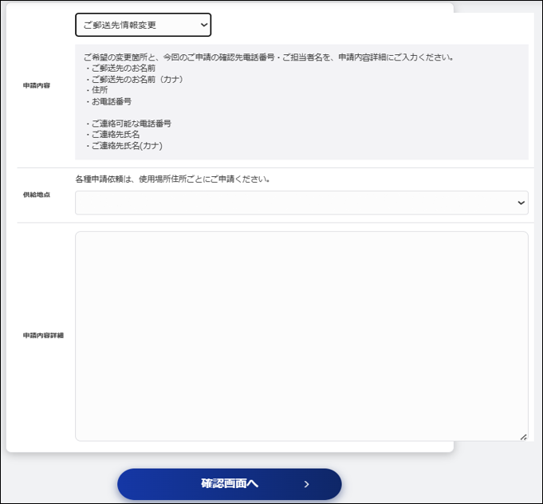Click the 申請内容 field label
The image size is (543, 504).
[x=37, y=85]
